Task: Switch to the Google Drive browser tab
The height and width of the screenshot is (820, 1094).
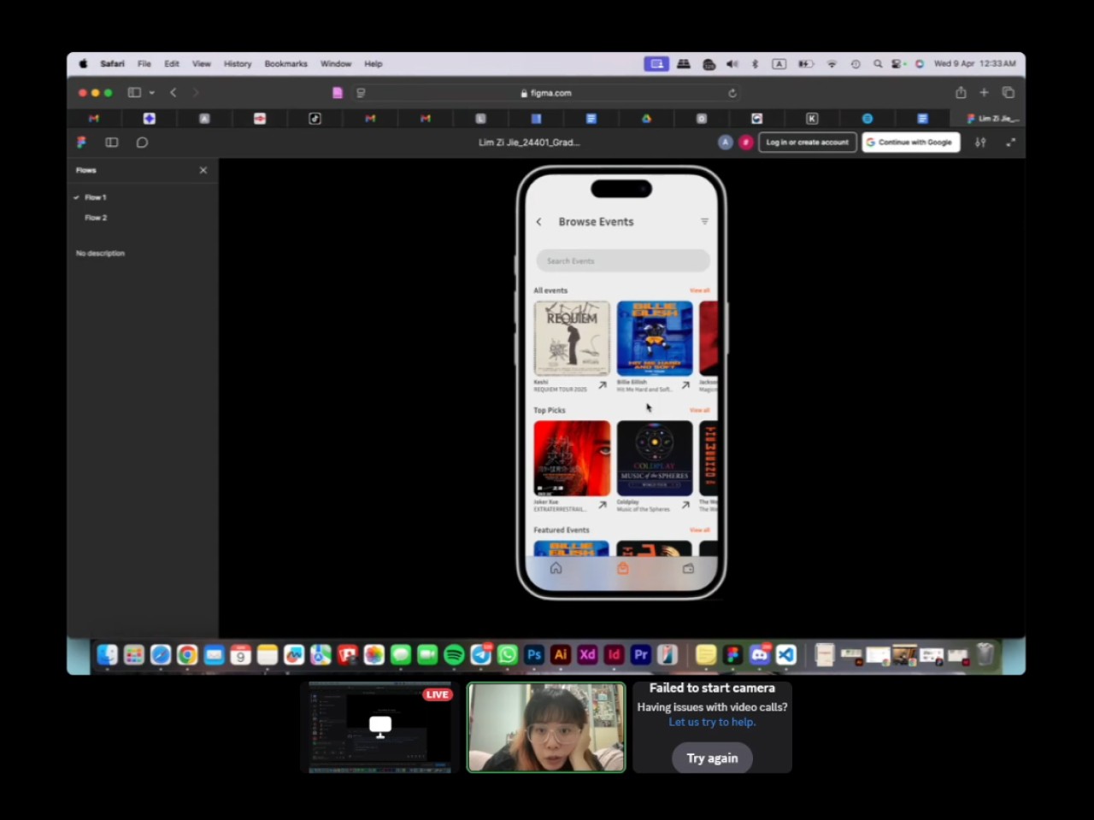Action: [x=646, y=119]
